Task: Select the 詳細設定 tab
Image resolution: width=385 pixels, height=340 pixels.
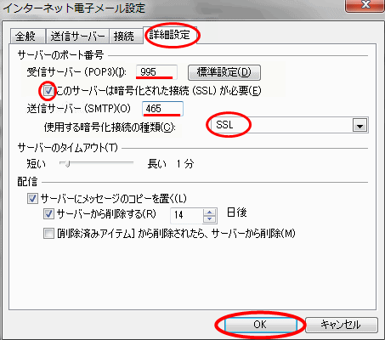Action: (170, 35)
